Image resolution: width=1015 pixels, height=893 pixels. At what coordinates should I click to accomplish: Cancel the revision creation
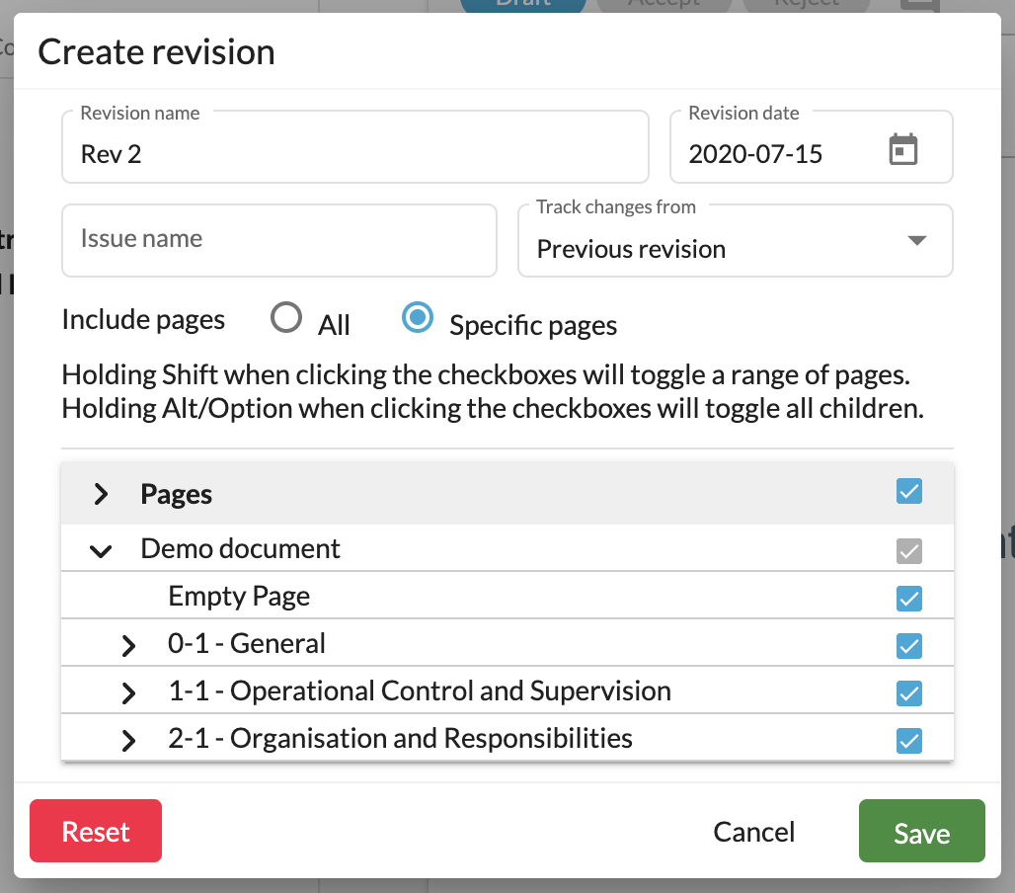pos(753,831)
